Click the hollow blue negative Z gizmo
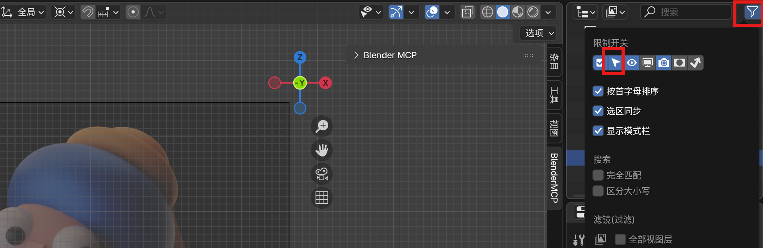 [x=300, y=108]
